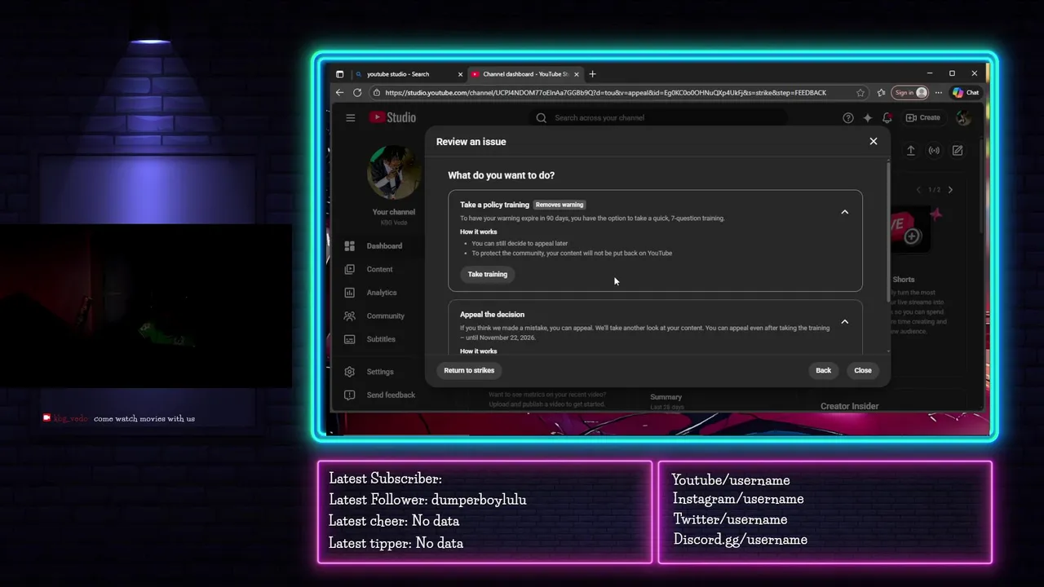Click the Discord.gg/username text
This screenshot has width=1044, height=587.
[741, 540]
